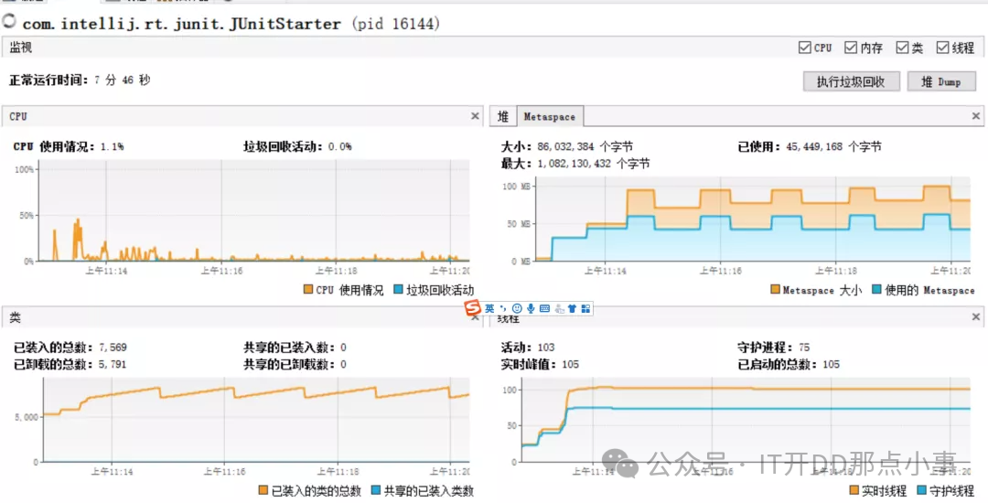The width and height of the screenshot is (988, 503).
Task: Click the 已装入的总数 7,569 value
Action: (x=70, y=348)
